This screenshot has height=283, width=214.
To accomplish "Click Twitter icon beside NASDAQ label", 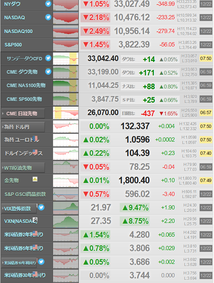I will pyautogui.click(x=48, y=17).
